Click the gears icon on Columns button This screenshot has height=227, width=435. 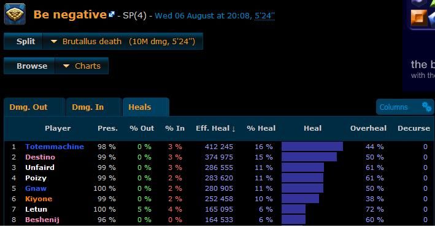click(426, 107)
